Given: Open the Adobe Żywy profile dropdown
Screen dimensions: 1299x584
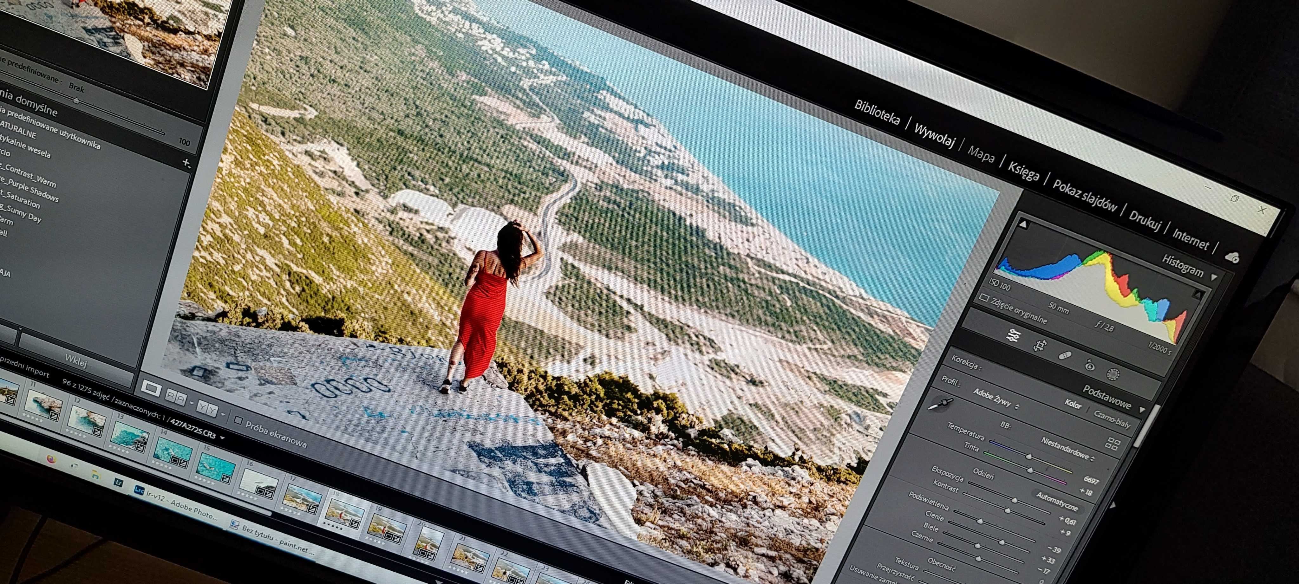Looking at the screenshot, I should pos(996,399).
